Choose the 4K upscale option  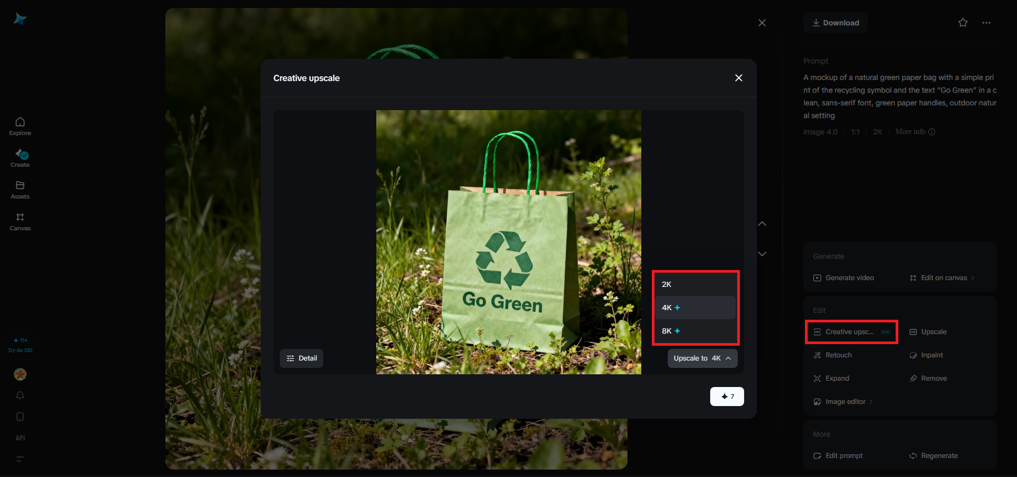tap(695, 308)
